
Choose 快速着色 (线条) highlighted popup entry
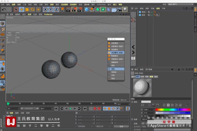(x=116, y=53)
